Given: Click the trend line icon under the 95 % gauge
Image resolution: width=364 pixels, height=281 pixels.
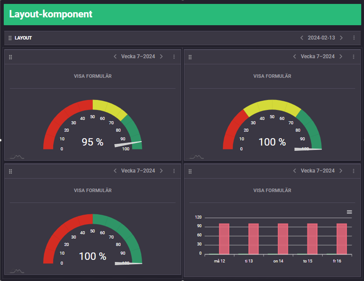Looking at the screenshot, I should tap(17, 157).
